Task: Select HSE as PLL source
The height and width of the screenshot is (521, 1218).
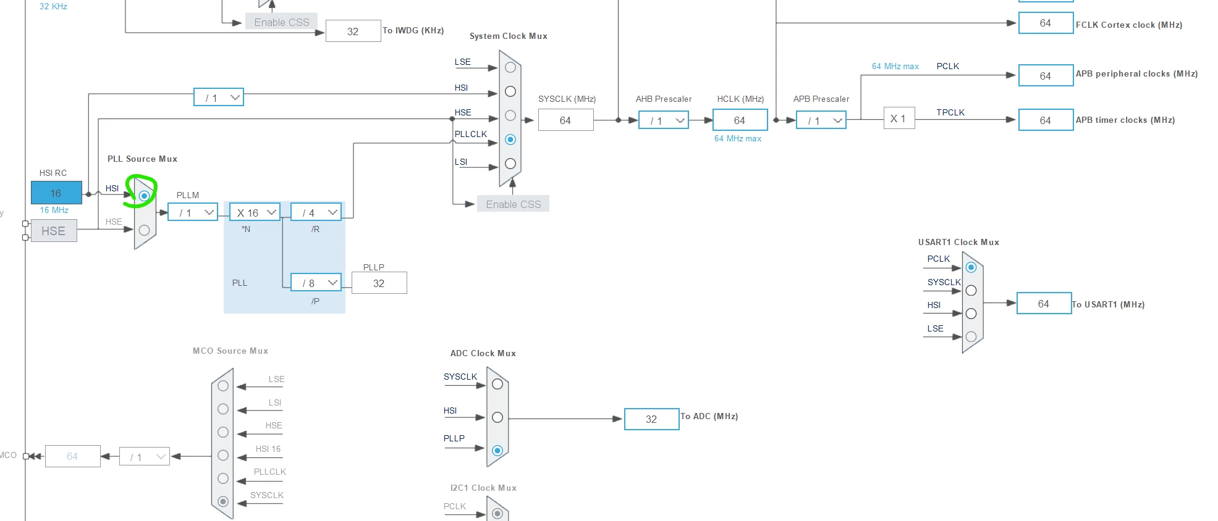Action: point(144,230)
